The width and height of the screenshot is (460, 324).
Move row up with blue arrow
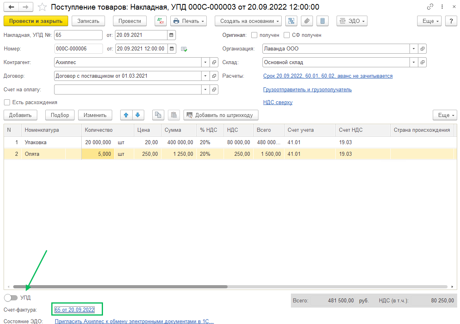[126, 115]
